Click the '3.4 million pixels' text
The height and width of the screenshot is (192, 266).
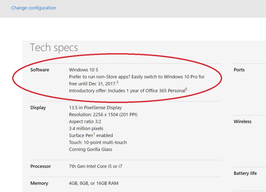(x=86, y=128)
